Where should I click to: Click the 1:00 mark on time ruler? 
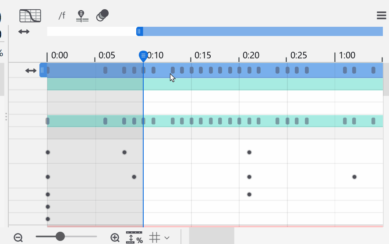click(x=347, y=55)
